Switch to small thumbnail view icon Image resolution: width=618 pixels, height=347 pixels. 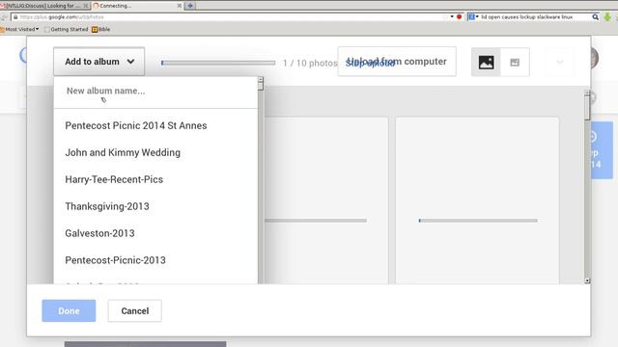(515, 62)
